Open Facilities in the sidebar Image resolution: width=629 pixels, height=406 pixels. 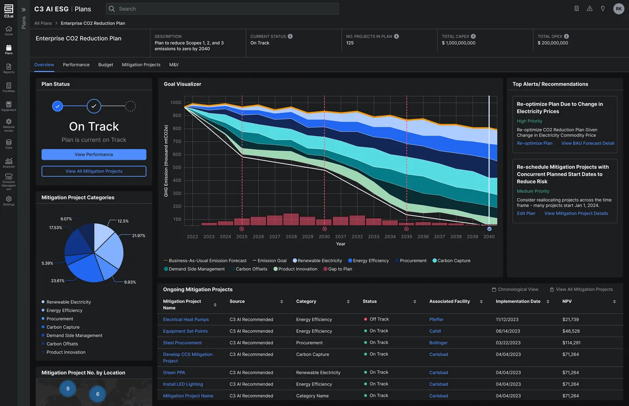point(9,87)
